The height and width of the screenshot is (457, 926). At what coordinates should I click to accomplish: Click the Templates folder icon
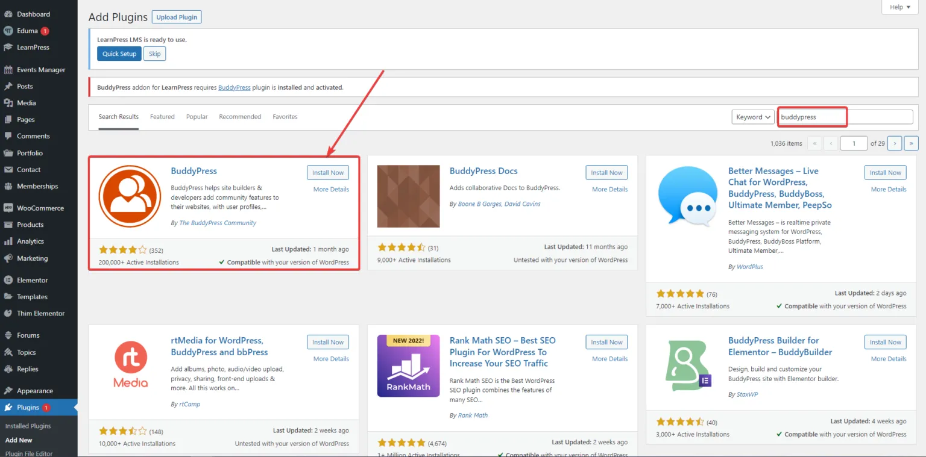(8, 297)
